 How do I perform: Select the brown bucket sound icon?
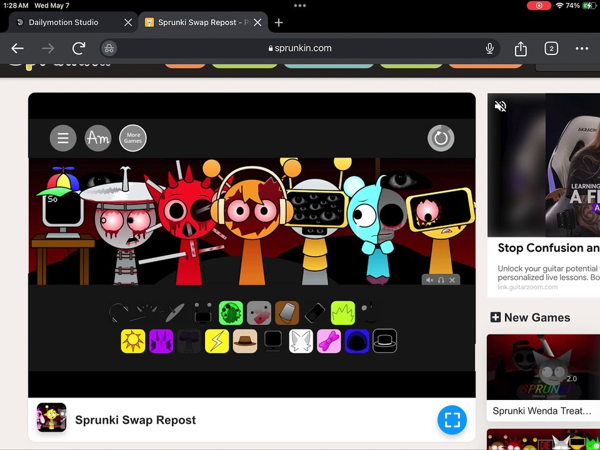click(287, 313)
